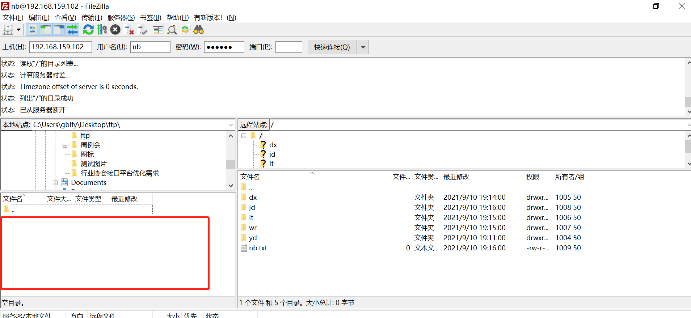The height and width of the screenshot is (318, 691).
Task: Open the 帮助(H) menu
Action: coord(177,17)
